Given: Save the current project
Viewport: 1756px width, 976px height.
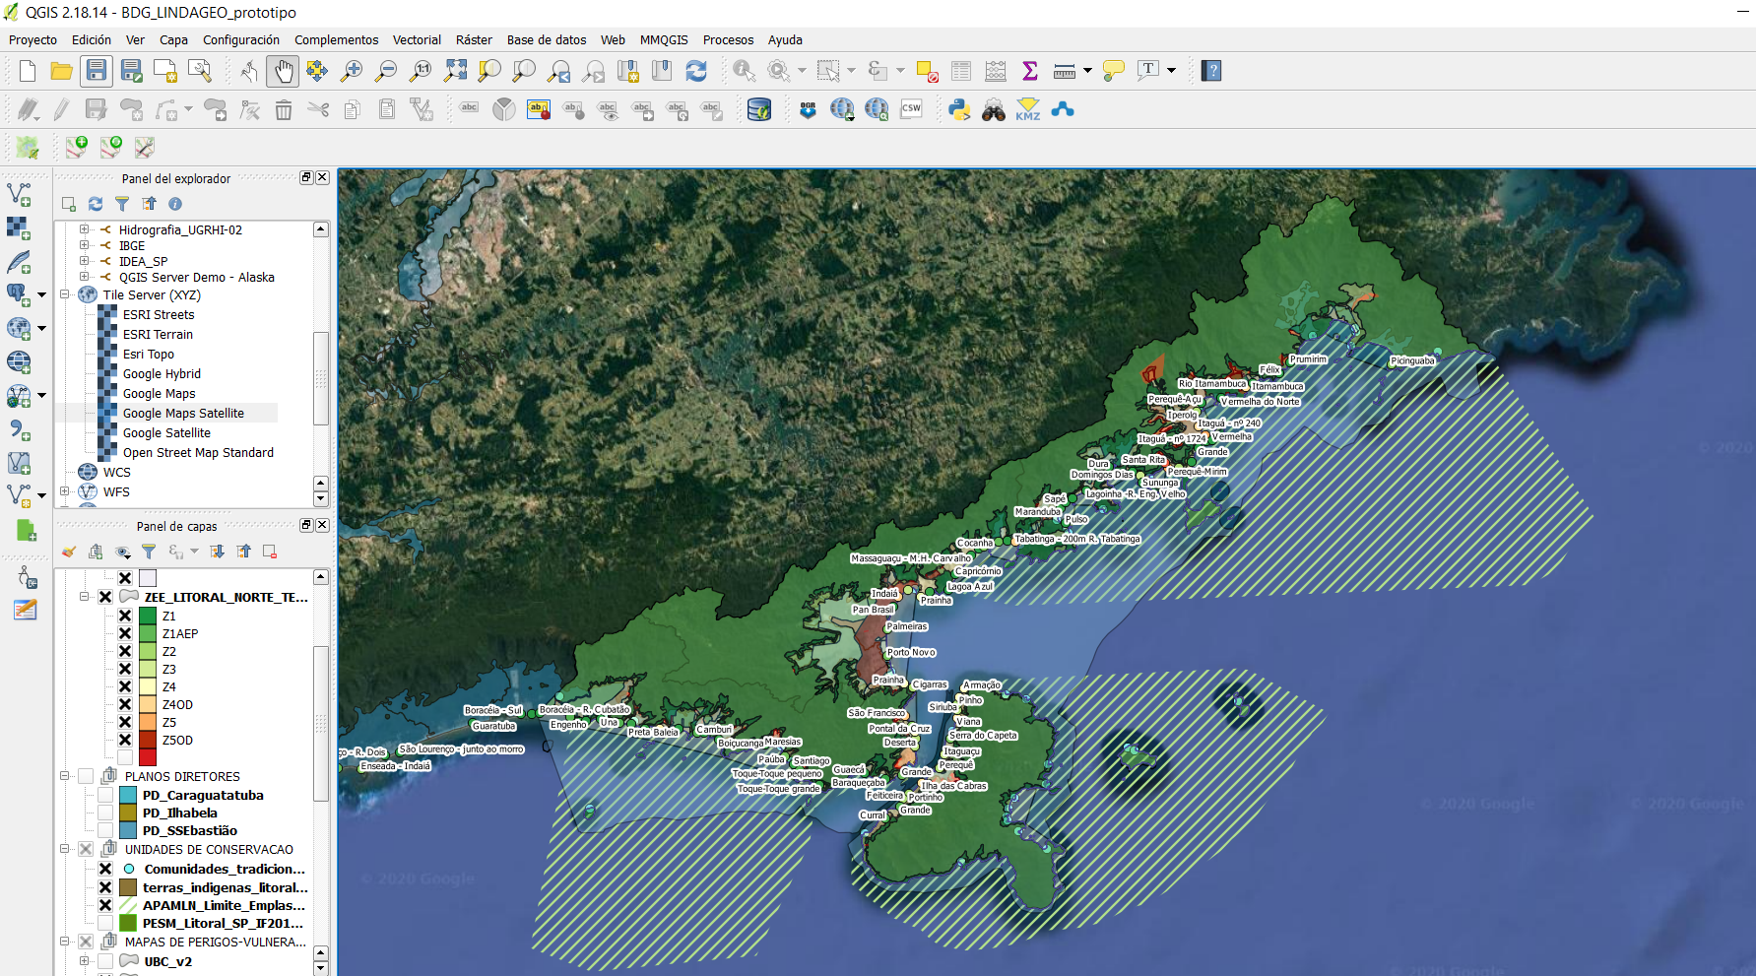Looking at the screenshot, I should coord(96,71).
